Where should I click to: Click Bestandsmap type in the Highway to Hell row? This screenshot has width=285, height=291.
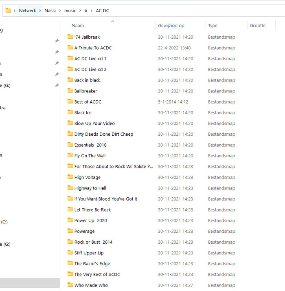(x=221, y=188)
